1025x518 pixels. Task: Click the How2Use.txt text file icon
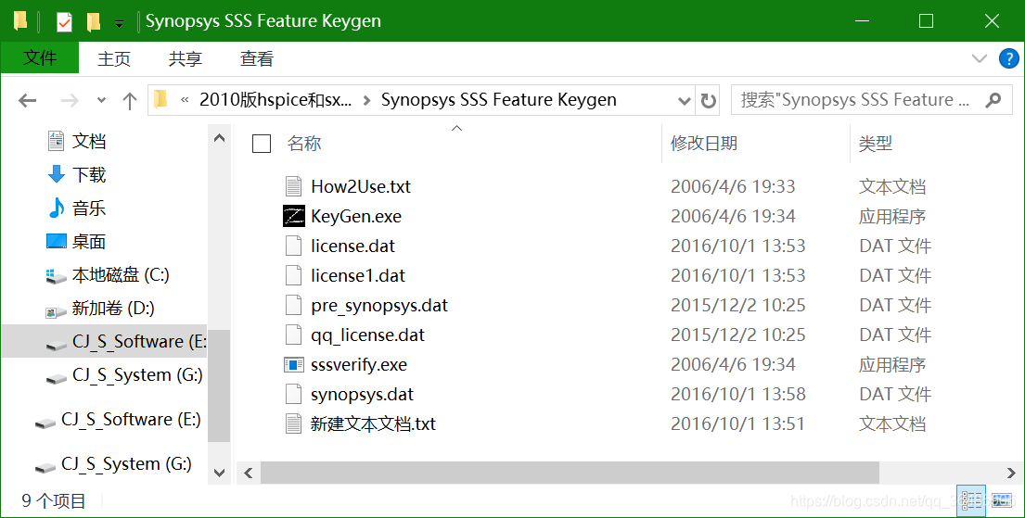pos(293,187)
